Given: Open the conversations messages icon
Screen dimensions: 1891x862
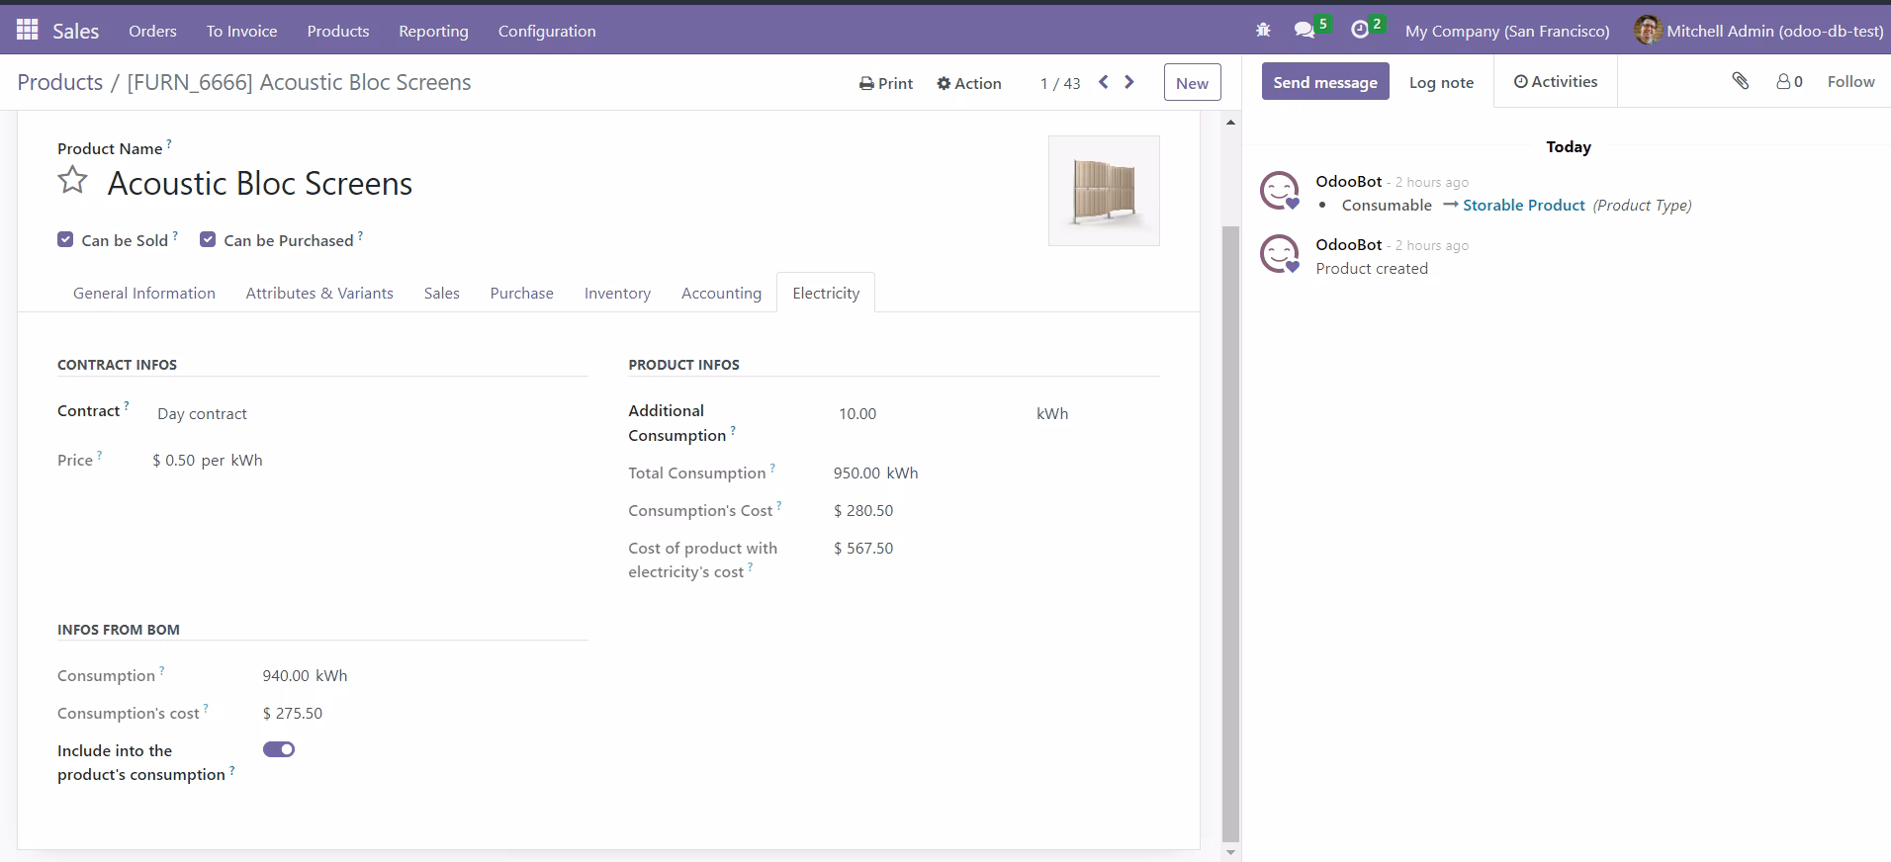Looking at the screenshot, I should [1305, 31].
